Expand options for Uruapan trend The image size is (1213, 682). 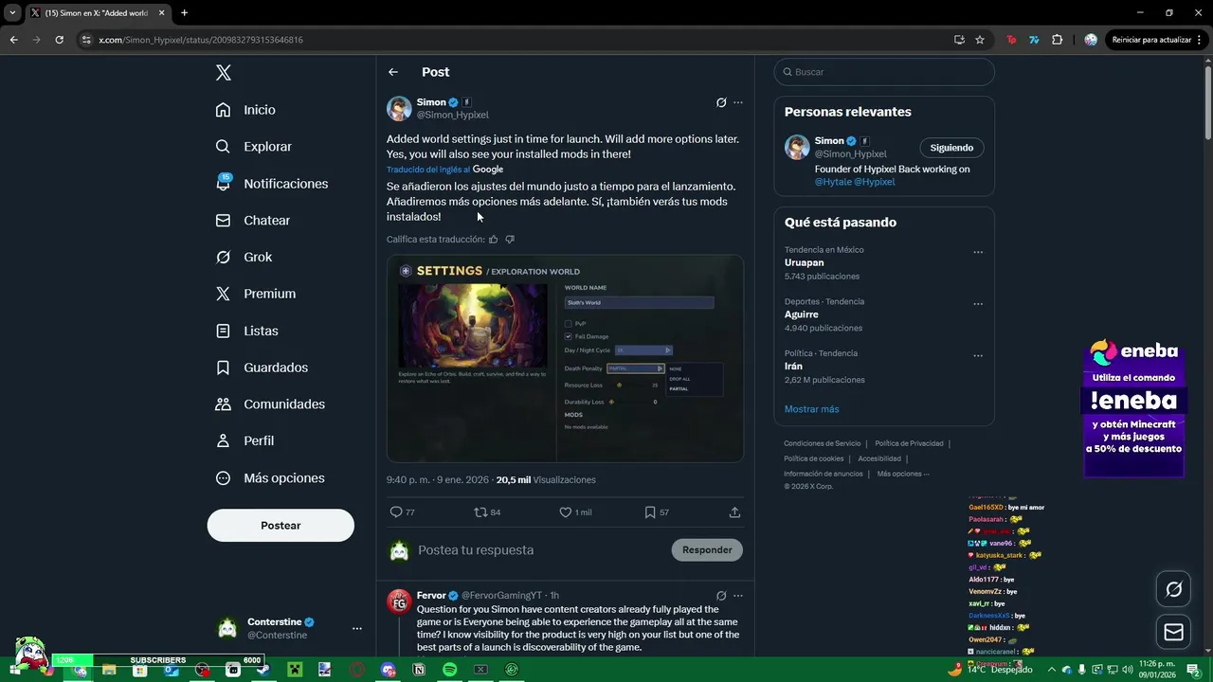[978, 253]
